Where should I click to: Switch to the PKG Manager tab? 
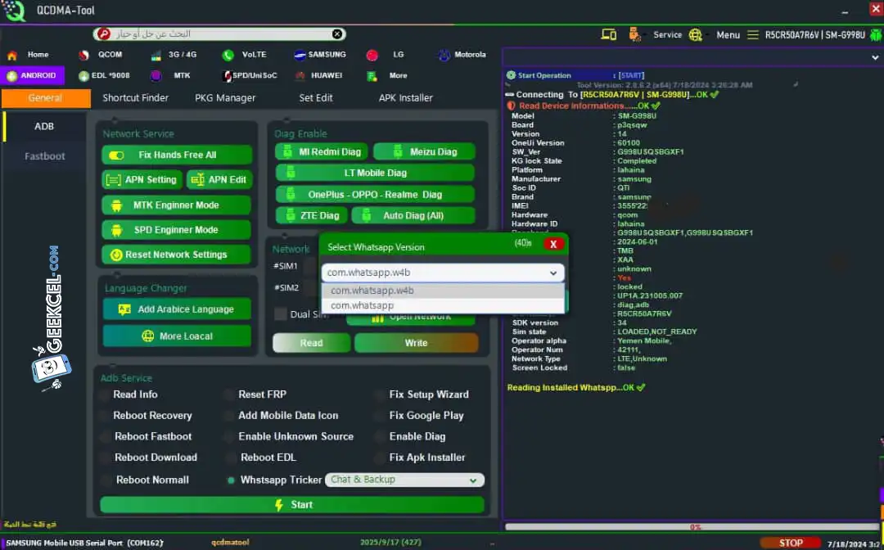[225, 98]
